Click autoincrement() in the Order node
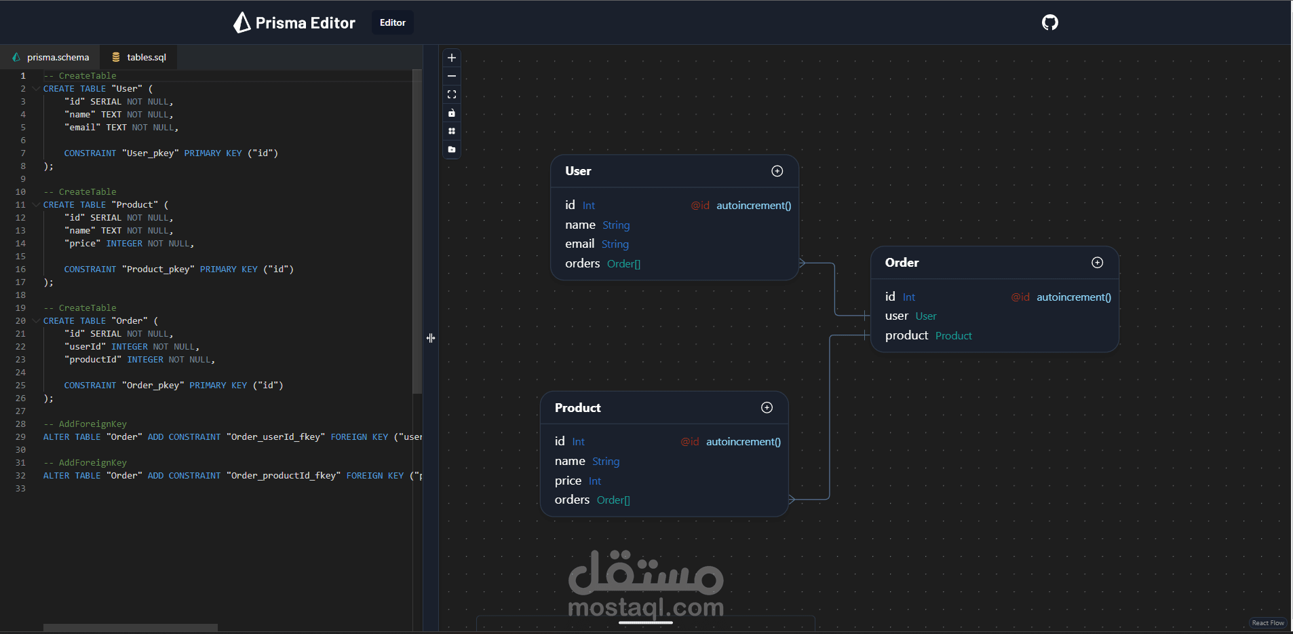 tap(1074, 297)
